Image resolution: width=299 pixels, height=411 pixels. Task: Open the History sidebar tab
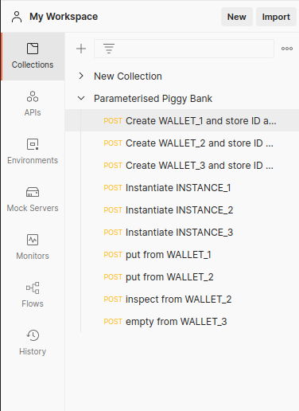pyautogui.click(x=33, y=343)
